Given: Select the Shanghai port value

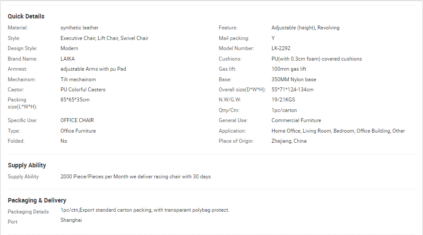Looking at the screenshot, I should pos(71,220).
